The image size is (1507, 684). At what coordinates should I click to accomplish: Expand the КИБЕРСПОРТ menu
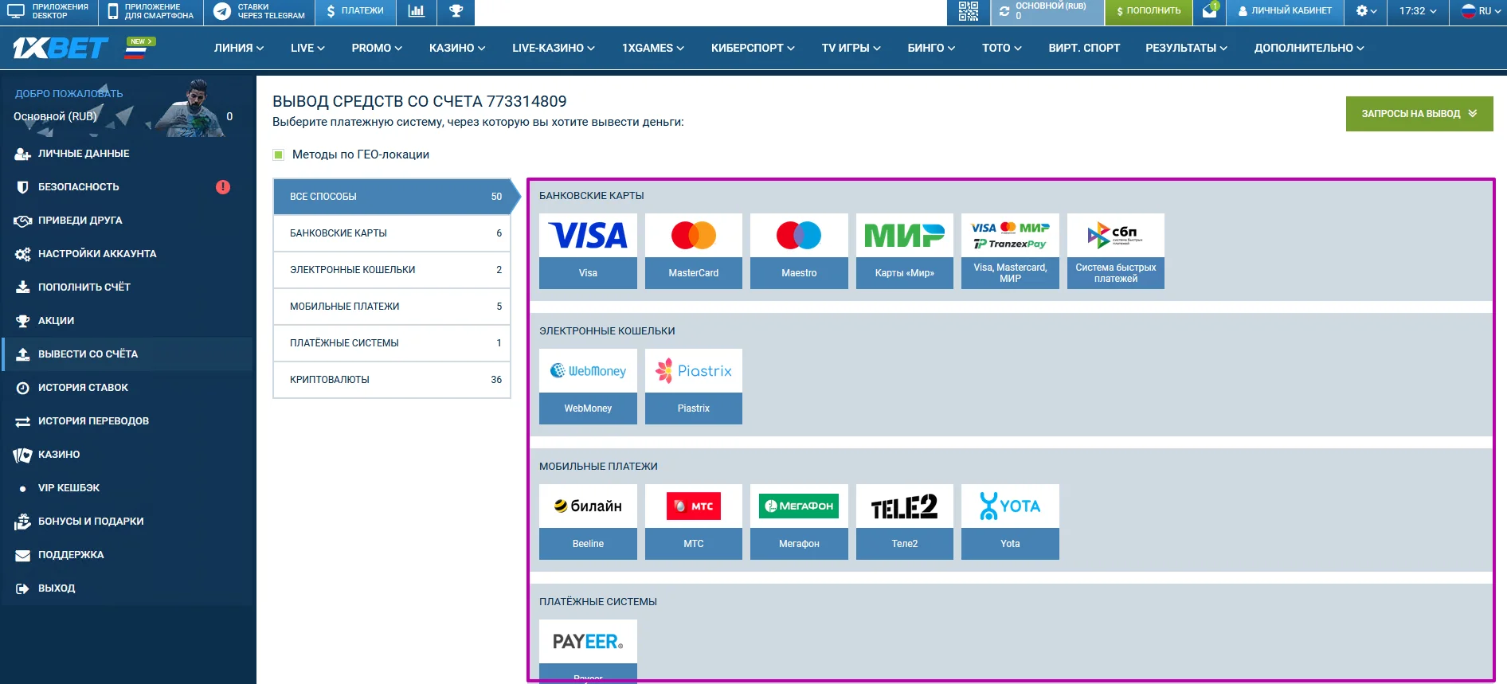[753, 48]
